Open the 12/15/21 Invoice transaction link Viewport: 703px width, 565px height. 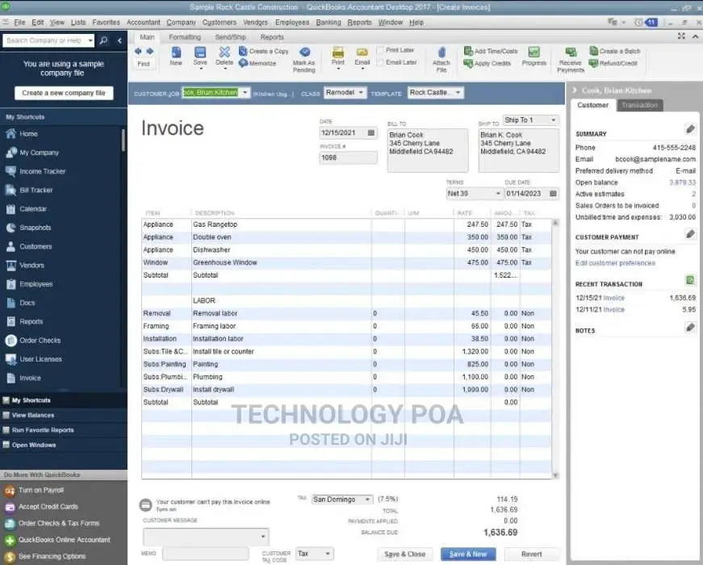pyautogui.click(x=613, y=298)
